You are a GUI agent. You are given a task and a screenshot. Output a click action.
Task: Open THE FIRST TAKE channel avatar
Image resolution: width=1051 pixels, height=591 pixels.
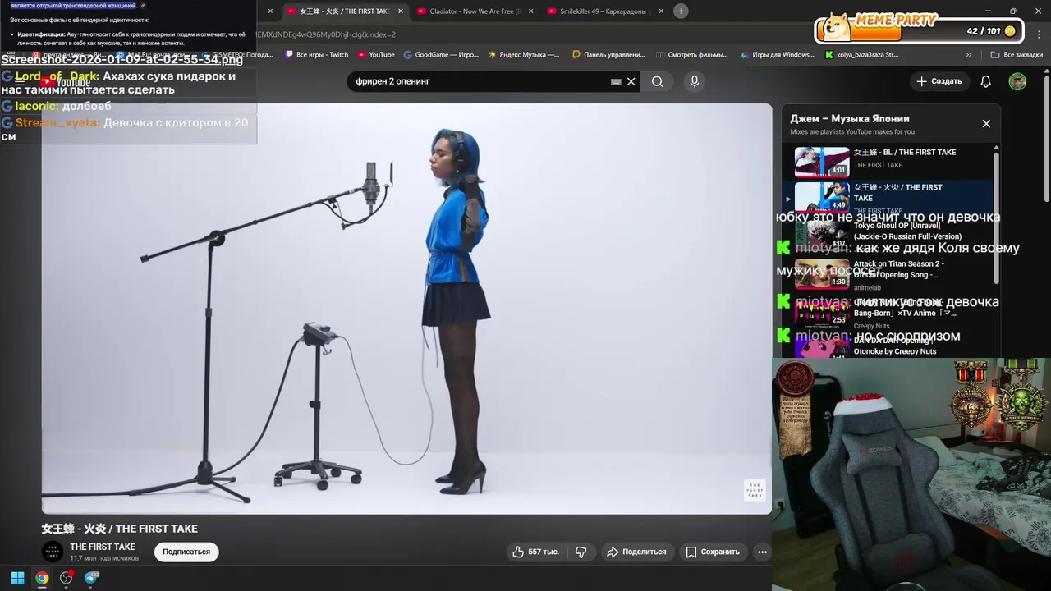(x=53, y=552)
